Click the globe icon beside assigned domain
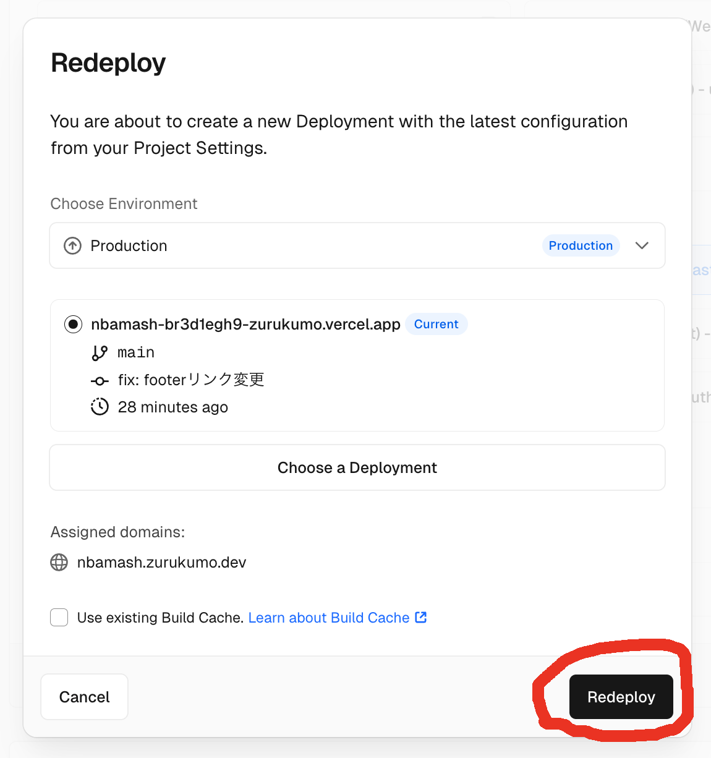This screenshot has width=711, height=758. pyautogui.click(x=59, y=562)
